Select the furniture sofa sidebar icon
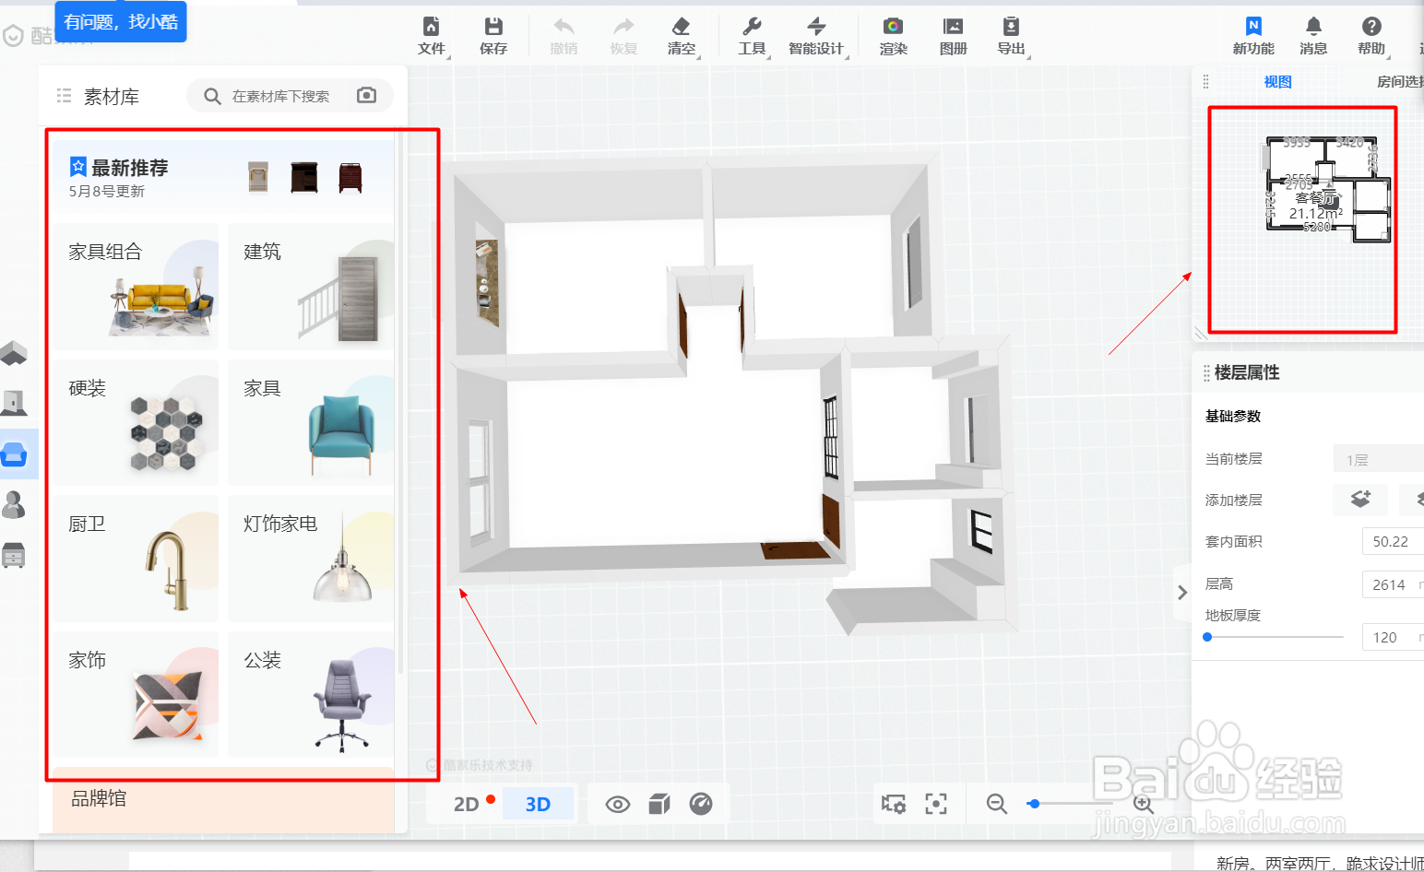 [x=14, y=454]
